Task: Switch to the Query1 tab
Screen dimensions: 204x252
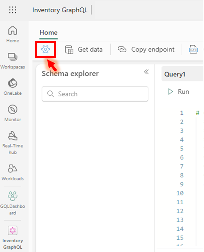Action: (x=175, y=74)
